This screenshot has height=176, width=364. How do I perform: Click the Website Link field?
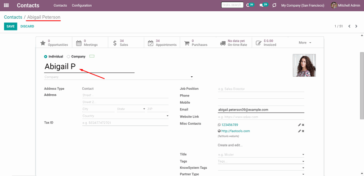[261, 117]
